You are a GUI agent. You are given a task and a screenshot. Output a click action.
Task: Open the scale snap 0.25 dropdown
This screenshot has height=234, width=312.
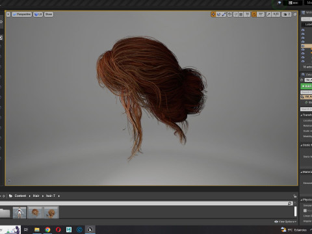(x=276, y=14)
